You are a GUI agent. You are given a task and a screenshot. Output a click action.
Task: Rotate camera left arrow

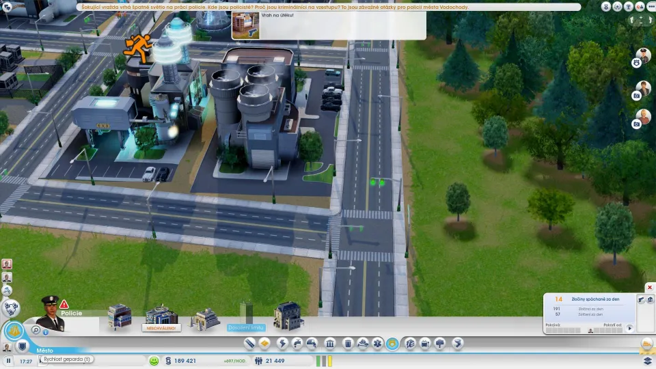631,20
